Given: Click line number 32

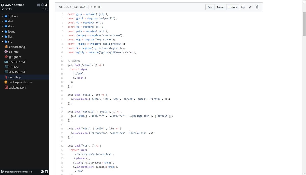Looking at the screenshot, I should point(62,146).
